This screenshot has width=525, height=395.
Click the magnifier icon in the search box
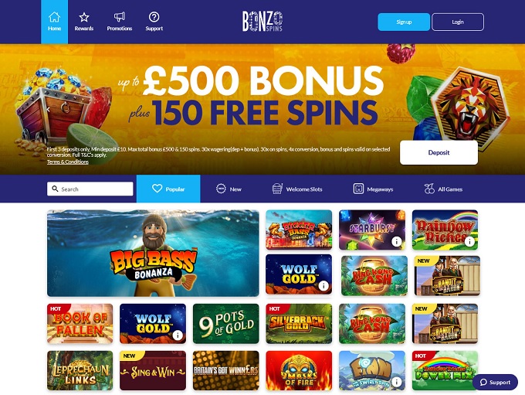point(55,189)
